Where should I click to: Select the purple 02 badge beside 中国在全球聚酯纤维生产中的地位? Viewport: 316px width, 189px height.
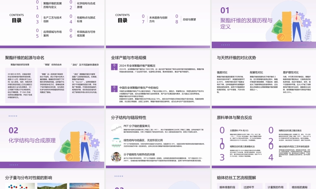pos(114,89)
